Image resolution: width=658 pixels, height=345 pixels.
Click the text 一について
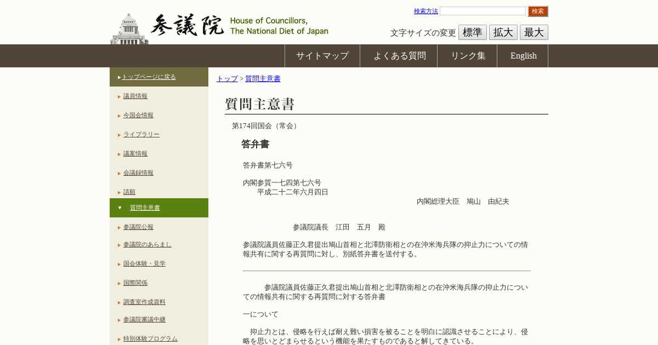260,314
